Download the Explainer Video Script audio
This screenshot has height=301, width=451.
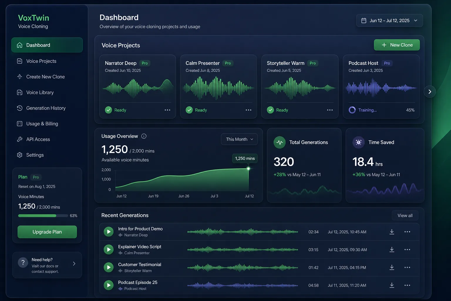tap(392, 250)
